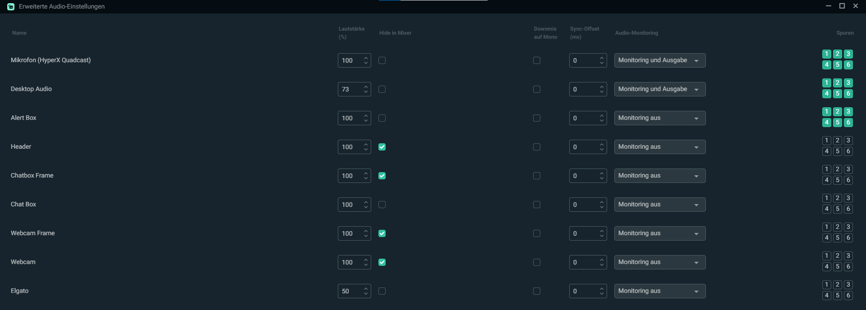The image size is (866, 310).
Task: Expand Audio-Monitoring dropdown for Elgato
Action: (659, 291)
